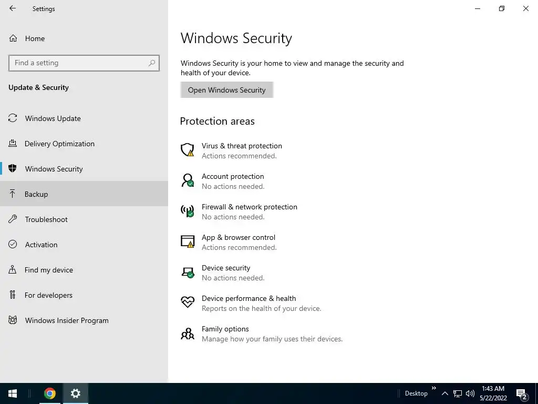Minimize the Settings window
This screenshot has width=538, height=404.
(x=477, y=8)
